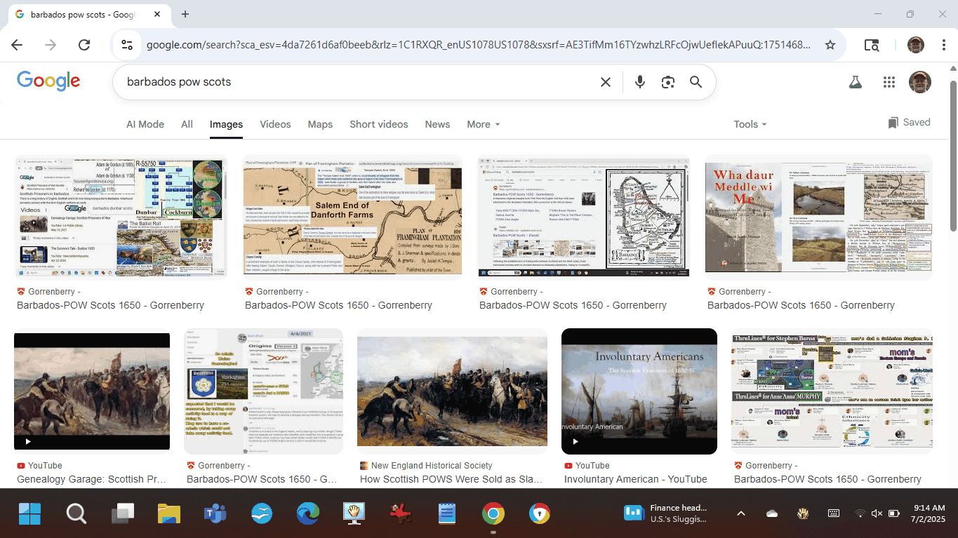Click the magnifier search submit icon

click(x=696, y=82)
